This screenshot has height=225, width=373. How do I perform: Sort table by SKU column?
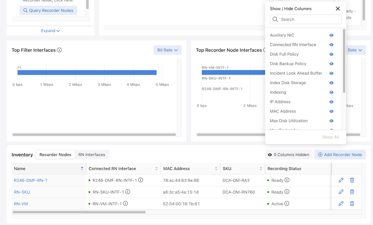click(261, 168)
